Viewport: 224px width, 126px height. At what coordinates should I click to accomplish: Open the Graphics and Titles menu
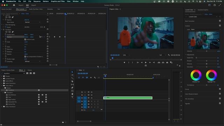(58, 1)
